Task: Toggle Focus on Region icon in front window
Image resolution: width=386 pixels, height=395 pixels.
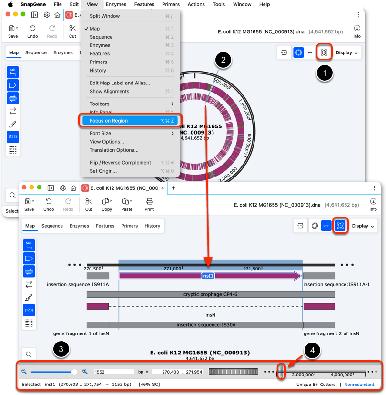Action: click(x=340, y=226)
